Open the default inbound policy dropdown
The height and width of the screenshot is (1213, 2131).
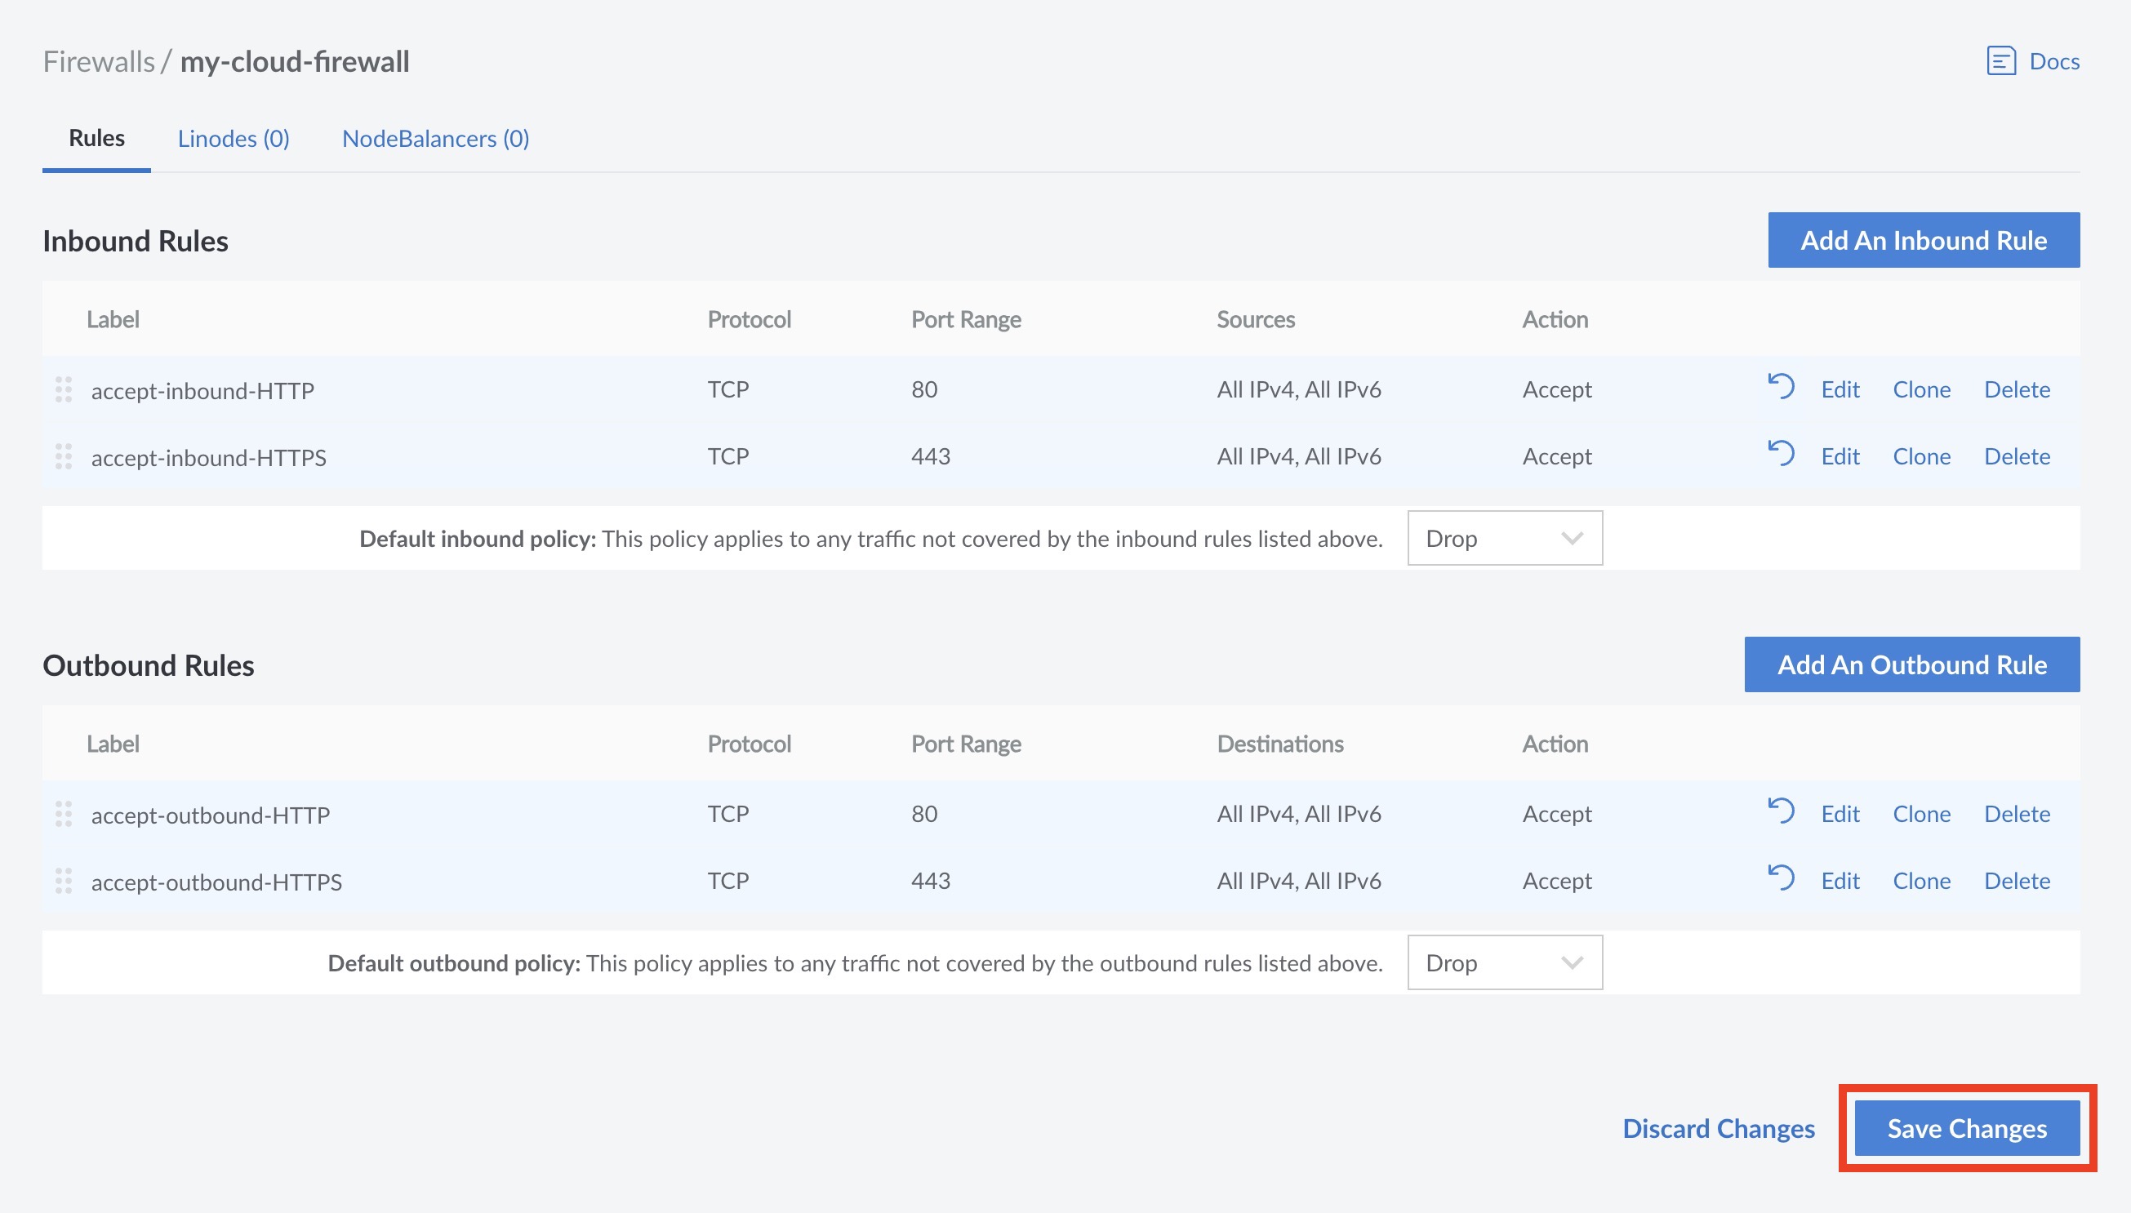click(1504, 538)
